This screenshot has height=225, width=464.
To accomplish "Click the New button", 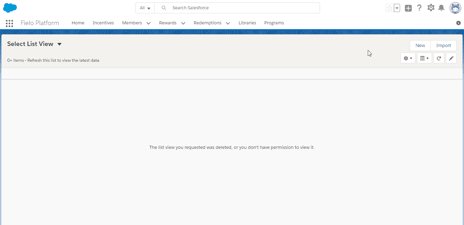I will pos(420,46).
